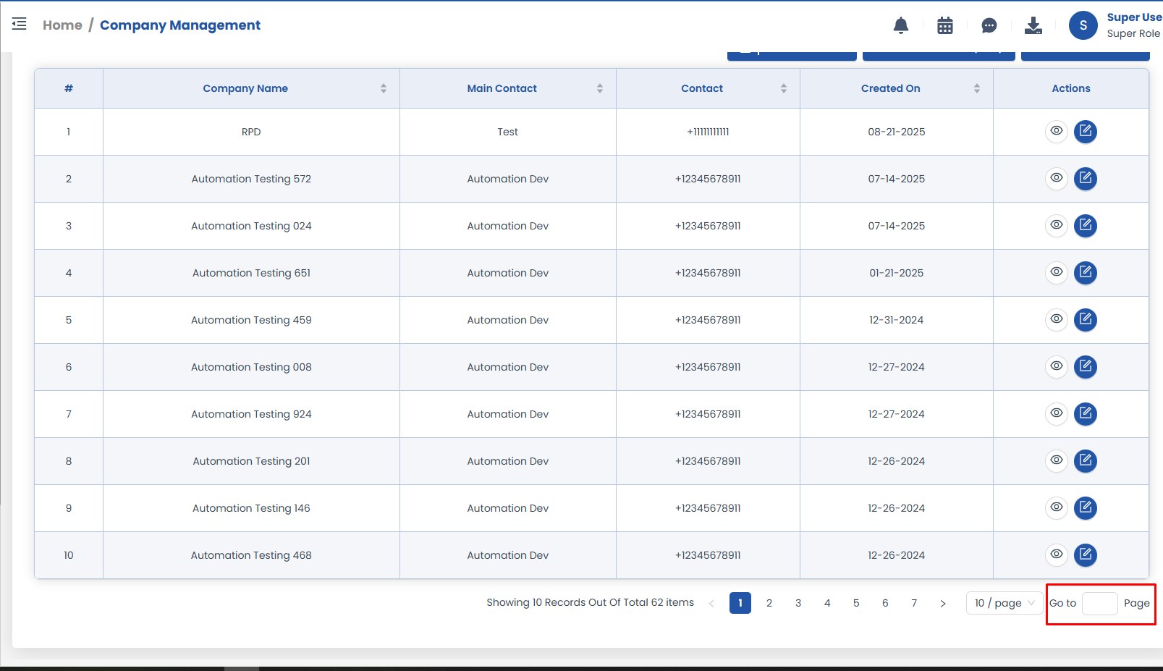The width and height of the screenshot is (1163, 671).
Task: Open the notifications bell icon
Action: pyautogui.click(x=900, y=26)
